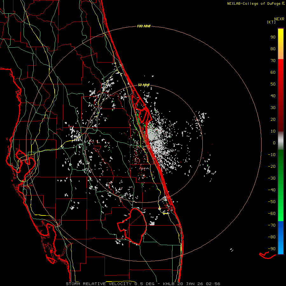Click the [KT] units label

coord(271,22)
